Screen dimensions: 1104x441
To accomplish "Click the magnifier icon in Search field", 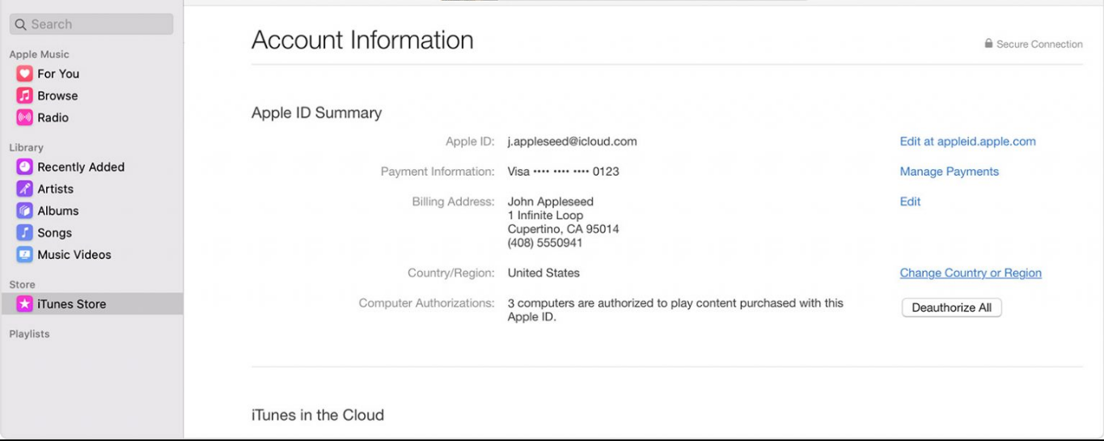I will pyautogui.click(x=21, y=24).
